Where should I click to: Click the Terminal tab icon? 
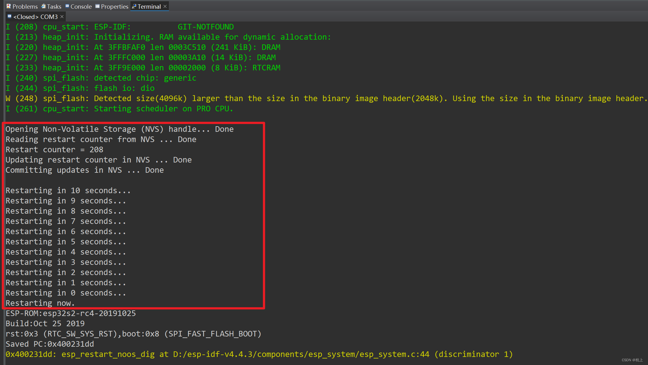134,6
